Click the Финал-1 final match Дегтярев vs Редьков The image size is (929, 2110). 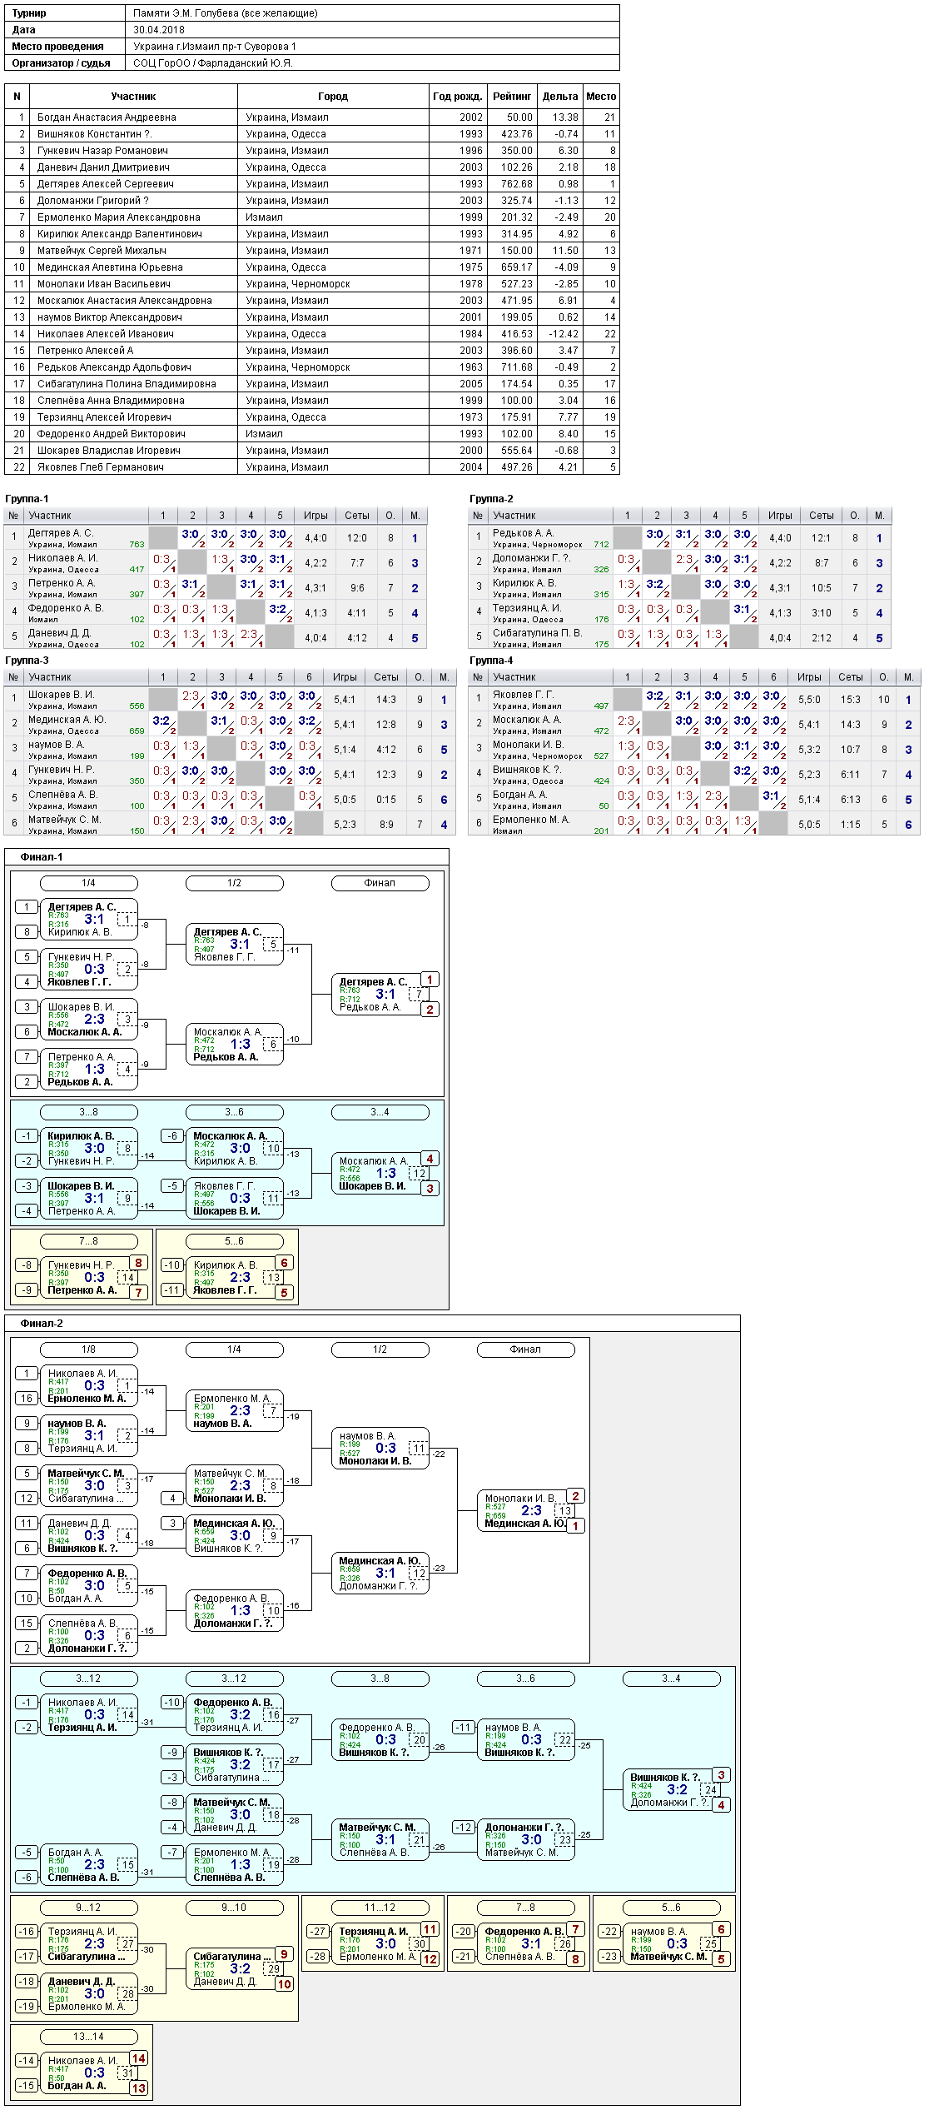pyautogui.click(x=380, y=995)
